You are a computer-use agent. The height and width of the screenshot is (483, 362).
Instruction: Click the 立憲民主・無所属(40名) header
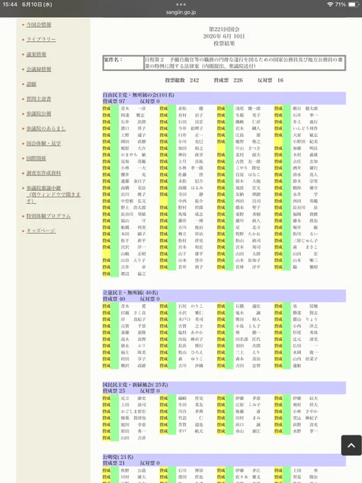pyautogui.click(x=131, y=293)
